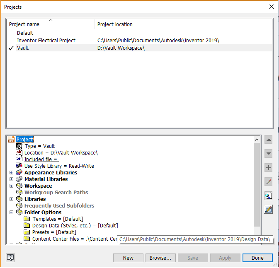This screenshot has height=268, width=279.
Task: Click the IPJ Project file icon
Action: click(x=11, y=140)
